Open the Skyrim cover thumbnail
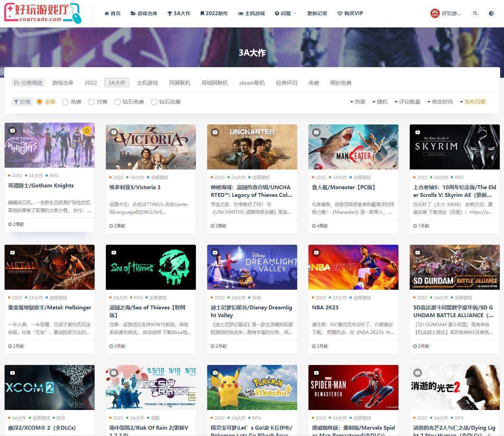 click(x=454, y=147)
